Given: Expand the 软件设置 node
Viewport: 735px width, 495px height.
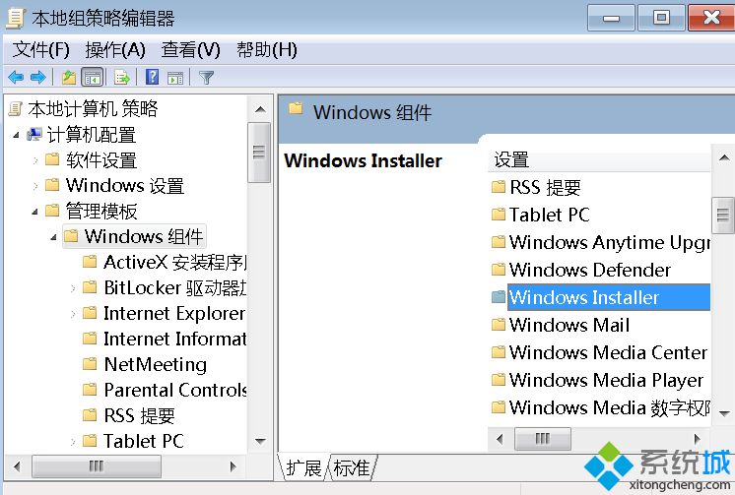Looking at the screenshot, I should pos(35,160).
